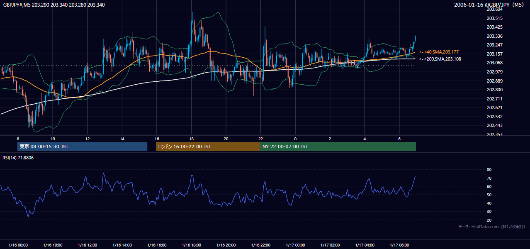Select the NY 22:00-07:00 JST session bar

point(338,146)
